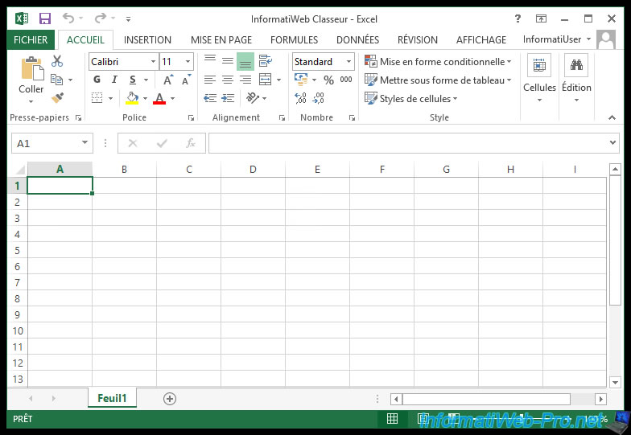Copy the selection with the copy icon
The height and width of the screenshot is (435, 631).
pos(56,80)
